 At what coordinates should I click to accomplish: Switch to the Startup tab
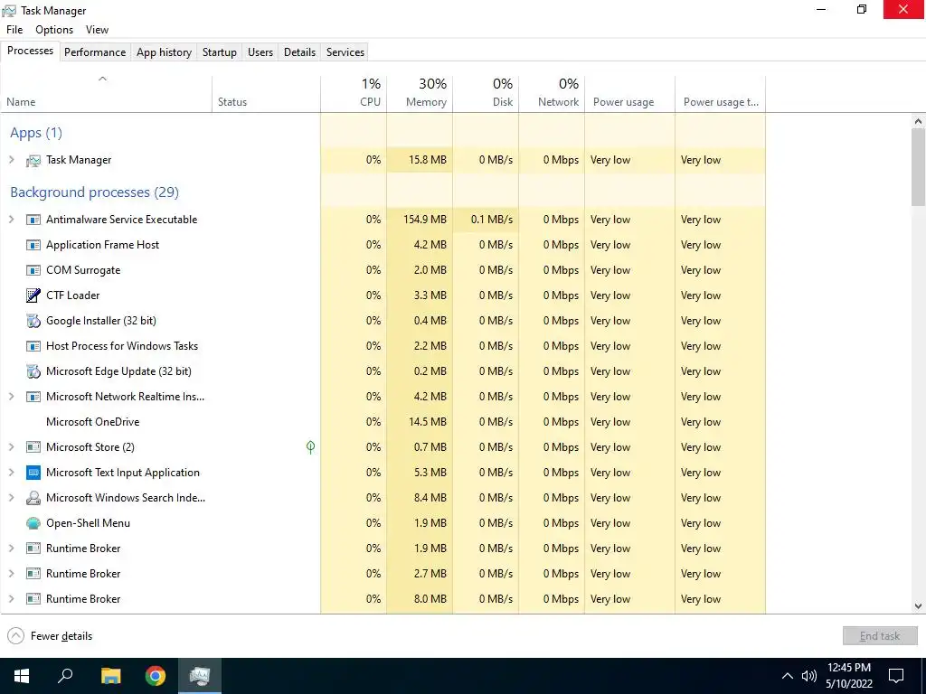[x=220, y=52]
